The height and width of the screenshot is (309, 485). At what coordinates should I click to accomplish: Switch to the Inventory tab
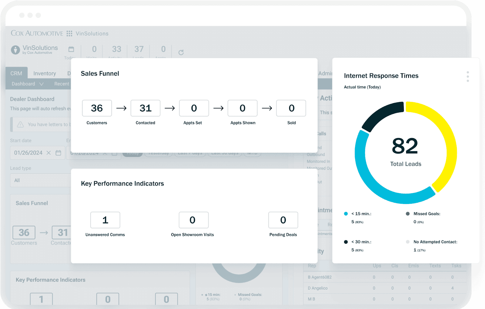45,73
